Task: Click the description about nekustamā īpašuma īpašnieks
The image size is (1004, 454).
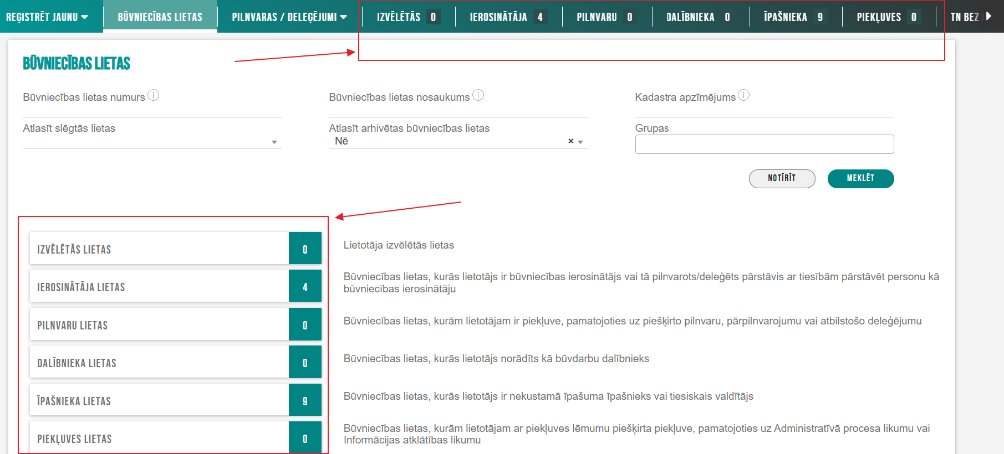Action: 548,396
